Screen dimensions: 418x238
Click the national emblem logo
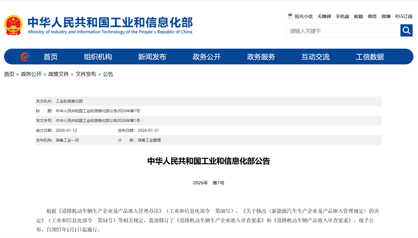click(13, 25)
